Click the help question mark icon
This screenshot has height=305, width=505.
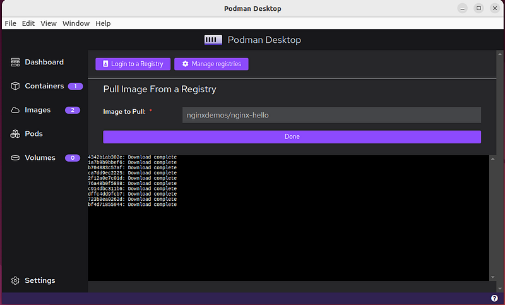click(x=494, y=298)
